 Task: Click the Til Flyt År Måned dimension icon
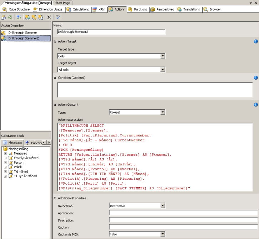pyautogui.click(x=11, y=176)
